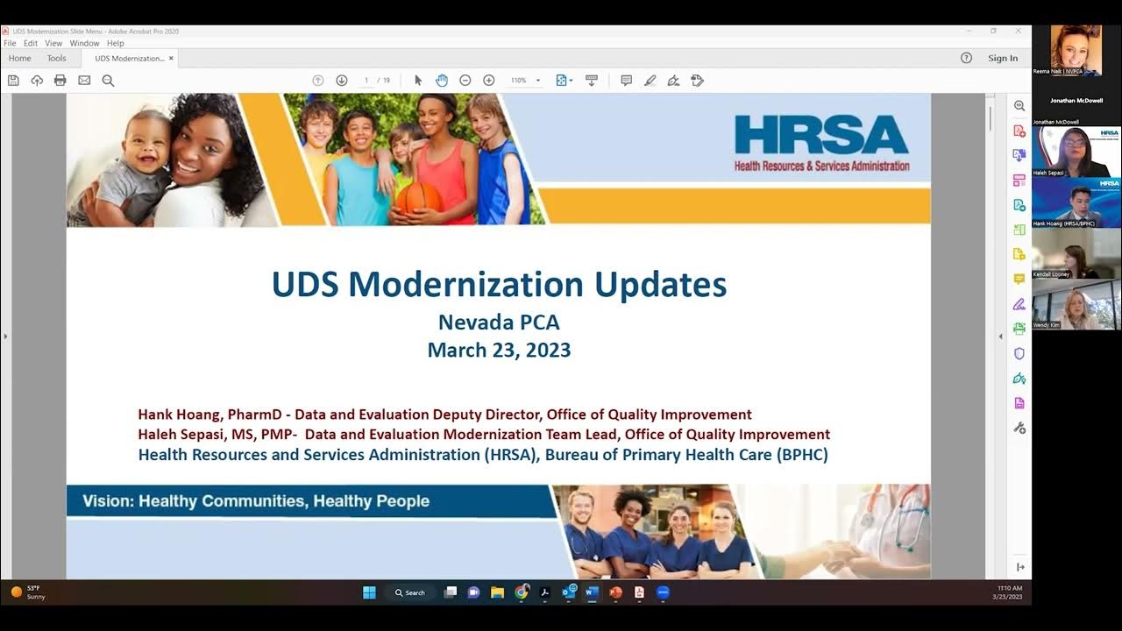The image size is (1122, 631).
Task: Click the email envelope icon
Action: pos(84,81)
